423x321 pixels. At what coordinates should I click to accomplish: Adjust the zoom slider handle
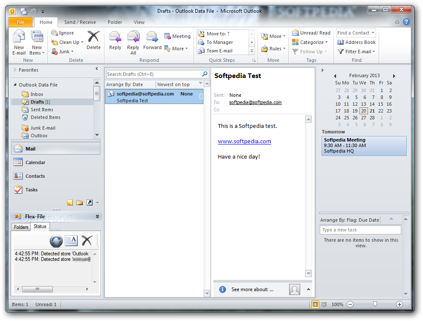click(x=375, y=304)
